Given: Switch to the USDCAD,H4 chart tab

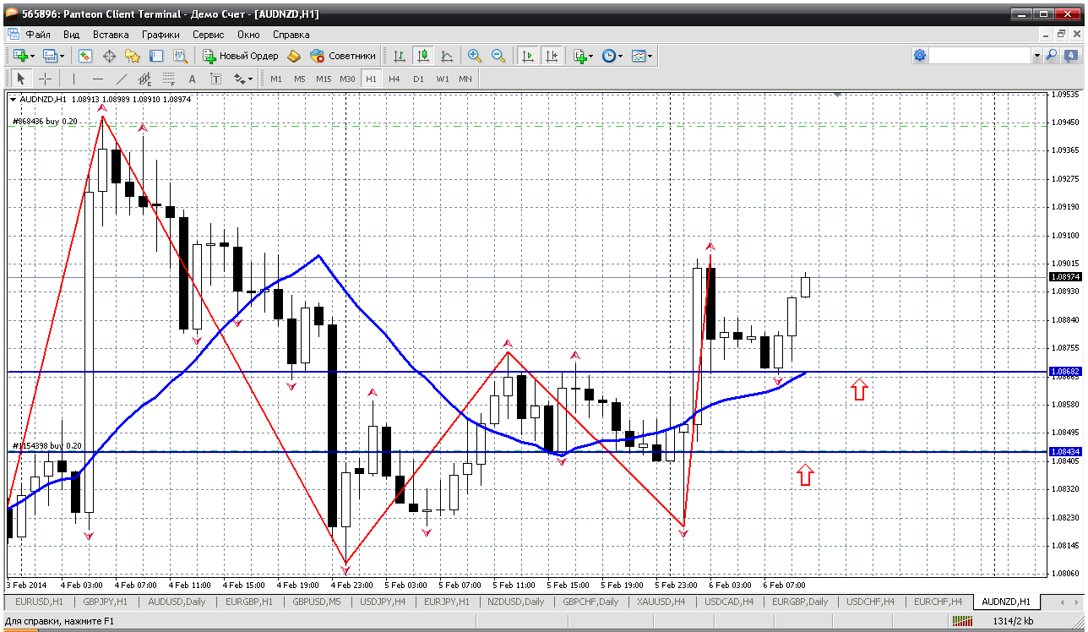Looking at the screenshot, I should pyautogui.click(x=731, y=602).
